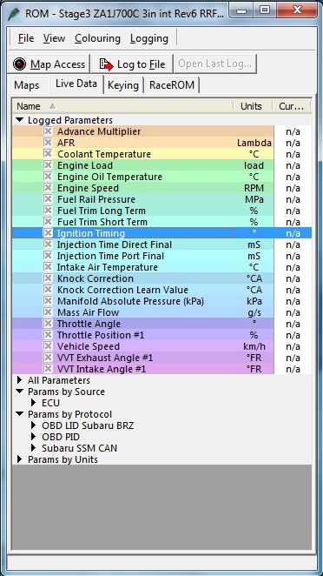323x576 pixels.
Task: Toggle the Vehicle Speed checkbox
Action: [48, 346]
